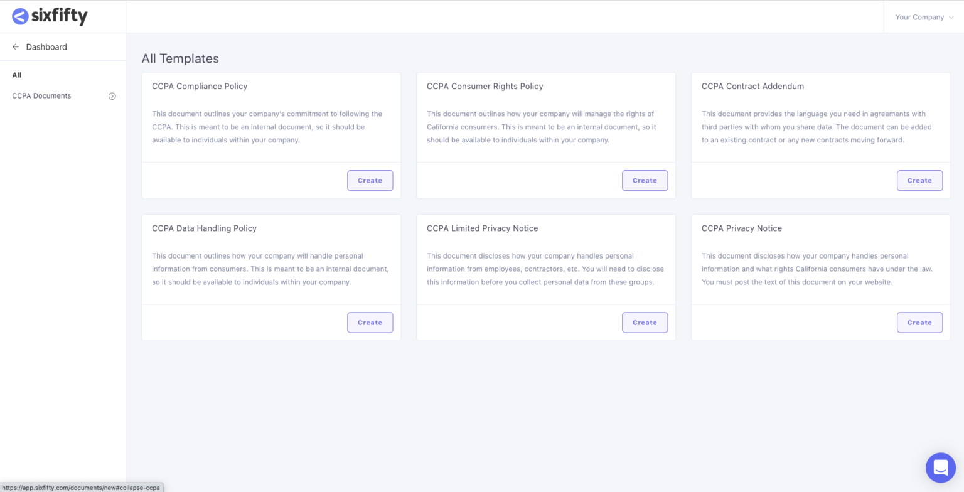The height and width of the screenshot is (492, 964).
Task: Create a CCPA Consumer Rights Policy
Action: (645, 181)
